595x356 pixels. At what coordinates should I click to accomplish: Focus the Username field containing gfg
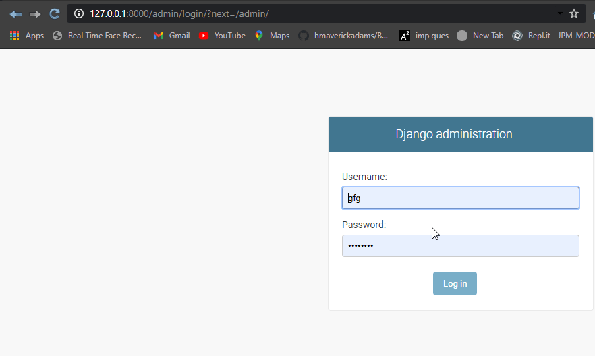[460, 198]
